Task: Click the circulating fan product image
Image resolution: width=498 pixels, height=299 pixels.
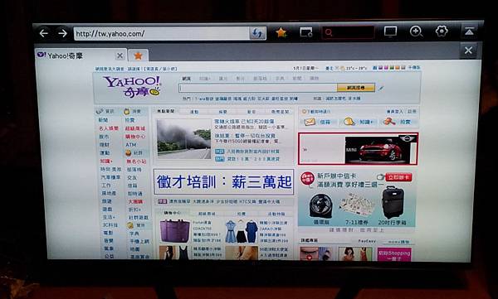Action: click(x=320, y=206)
